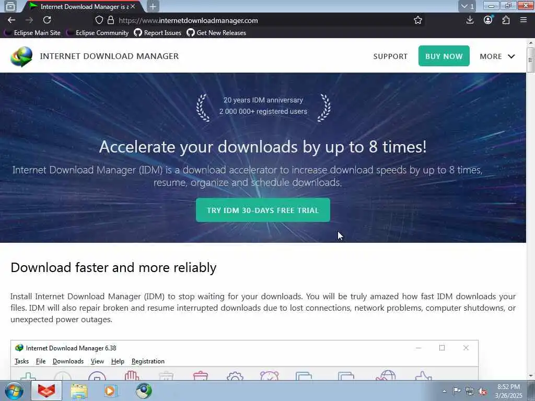This screenshot has width=535, height=401.
Task: Click Downloads menu in IDM screenshot
Action: pos(68,361)
